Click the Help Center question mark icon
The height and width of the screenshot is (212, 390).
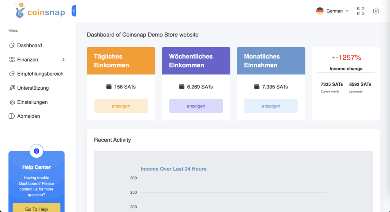tap(37, 151)
